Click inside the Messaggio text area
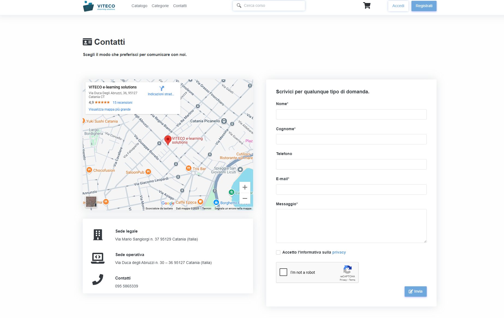Screen dimensions: 504x318 pyautogui.click(x=351, y=226)
